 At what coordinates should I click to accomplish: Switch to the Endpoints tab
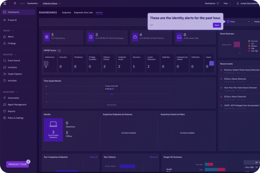67,13
